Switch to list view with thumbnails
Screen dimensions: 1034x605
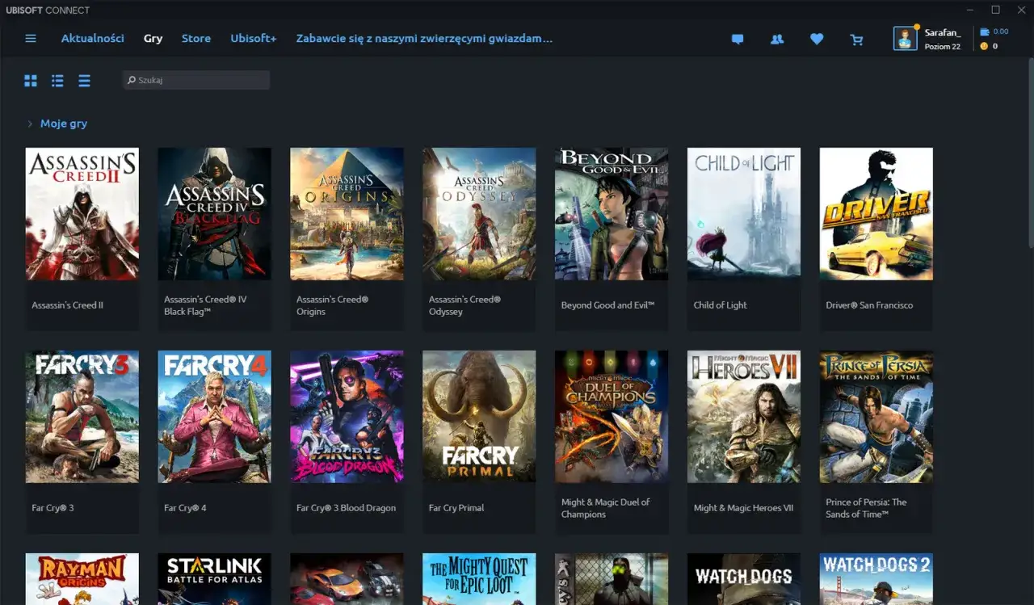pos(57,81)
